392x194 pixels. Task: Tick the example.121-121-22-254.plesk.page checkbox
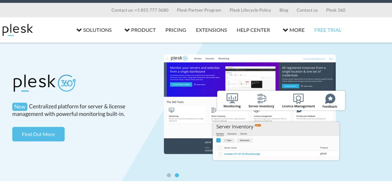220,154
